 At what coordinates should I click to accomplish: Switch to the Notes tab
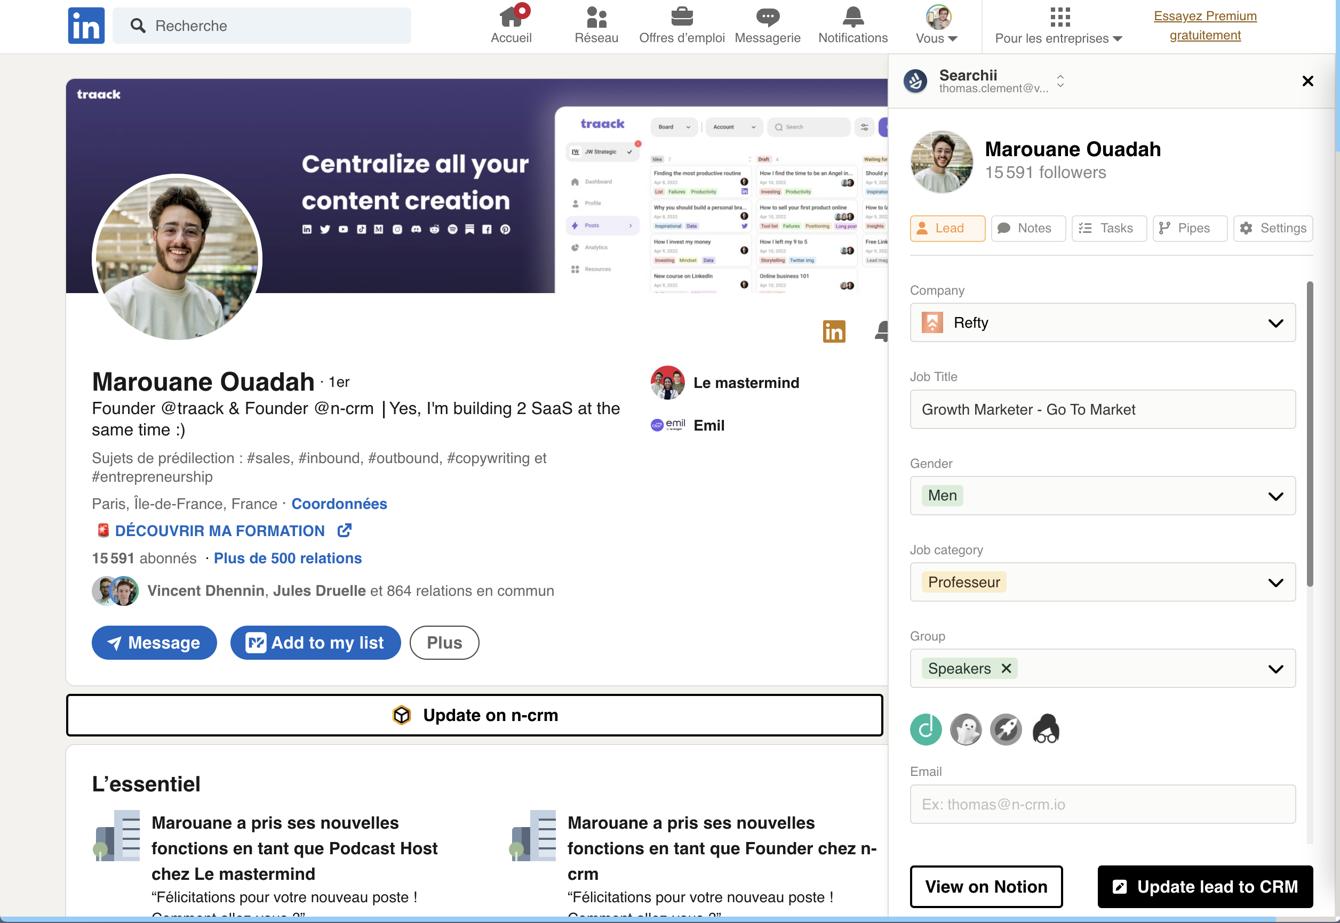[1027, 229]
